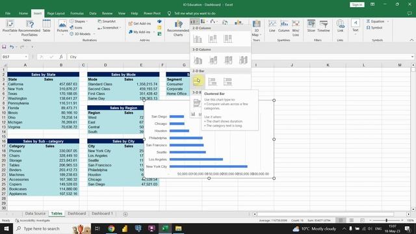Expand the formula bar
This screenshot has width=416, height=234.
[x=412, y=57]
